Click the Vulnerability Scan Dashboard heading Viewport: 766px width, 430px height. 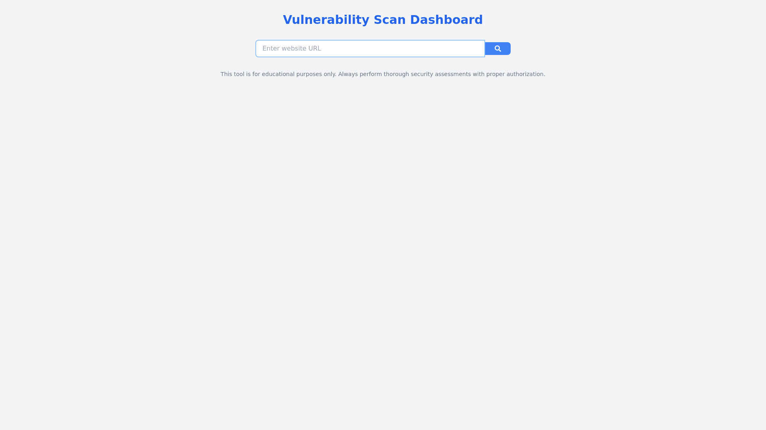tap(383, 20)
